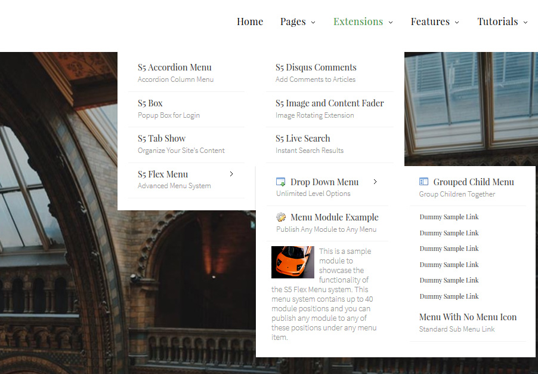
Task: Click the Grouped Child Menu layout icon
Action: (424, 182)
